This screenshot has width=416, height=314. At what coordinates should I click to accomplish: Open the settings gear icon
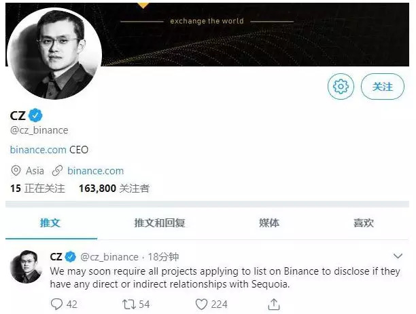click(341, 87)
